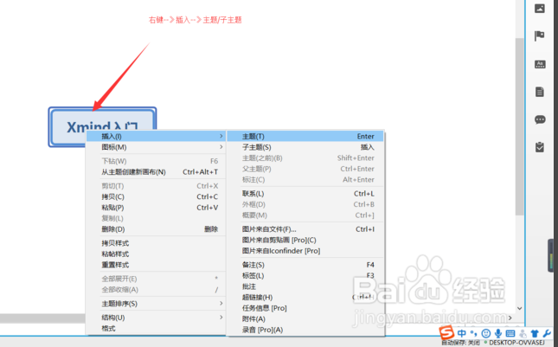The image size is (558, 347).
Task: Expand the 图标(M) submenu arrow
Action: pyautogui.click(x=221, y=146)
